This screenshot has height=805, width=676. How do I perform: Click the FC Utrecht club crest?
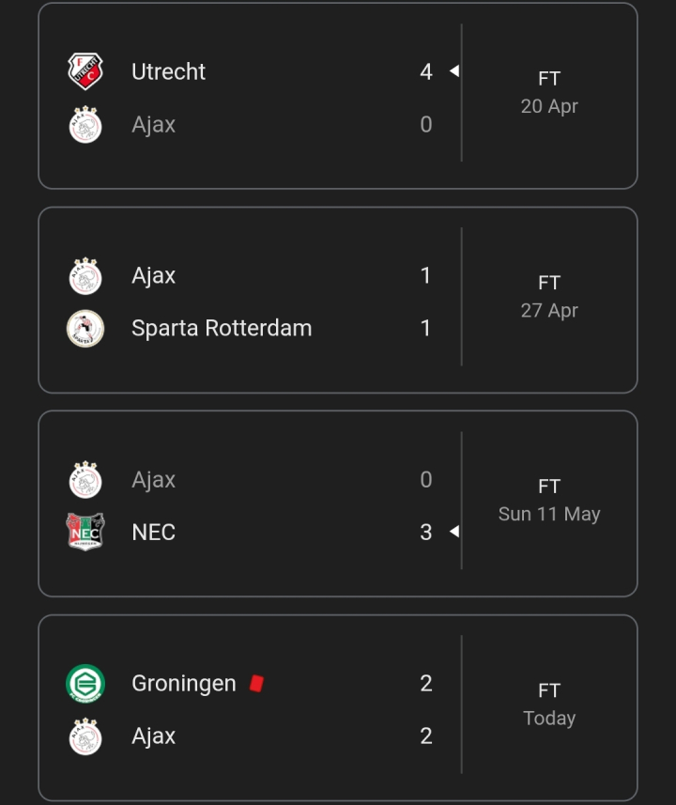coord(85,71)
